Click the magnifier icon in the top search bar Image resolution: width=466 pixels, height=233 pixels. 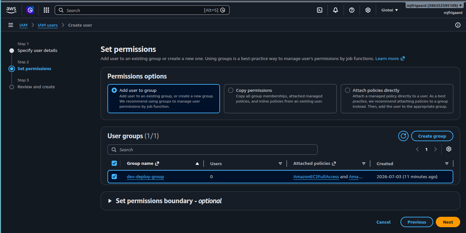[x=61, y=10]
